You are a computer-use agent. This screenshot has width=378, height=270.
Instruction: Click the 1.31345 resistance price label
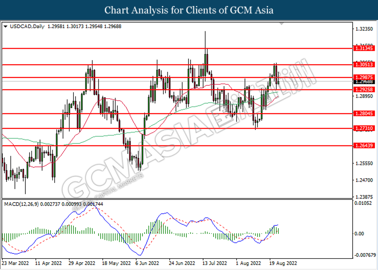(364, 48)
